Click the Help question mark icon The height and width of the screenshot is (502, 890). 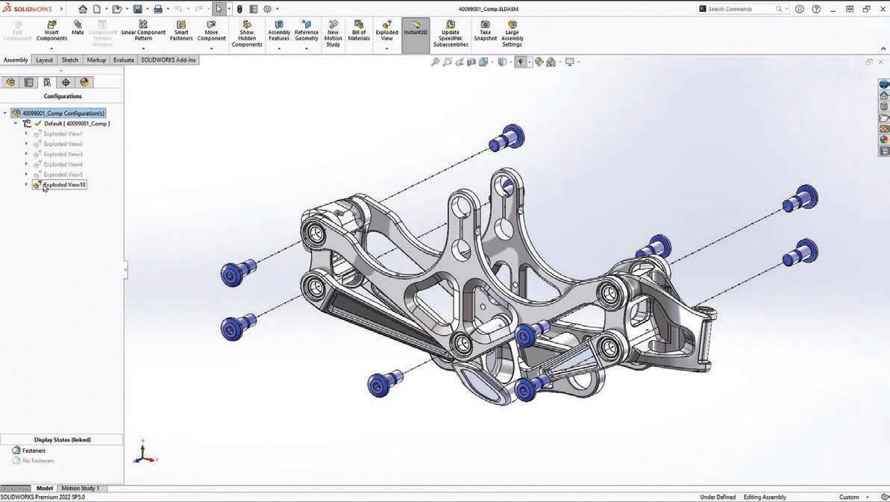click(x=816, y=9)
